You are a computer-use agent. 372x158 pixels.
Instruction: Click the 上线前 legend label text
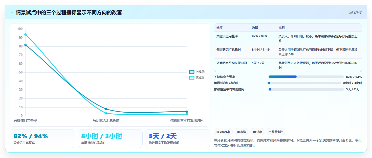click(x=200, y=72)
